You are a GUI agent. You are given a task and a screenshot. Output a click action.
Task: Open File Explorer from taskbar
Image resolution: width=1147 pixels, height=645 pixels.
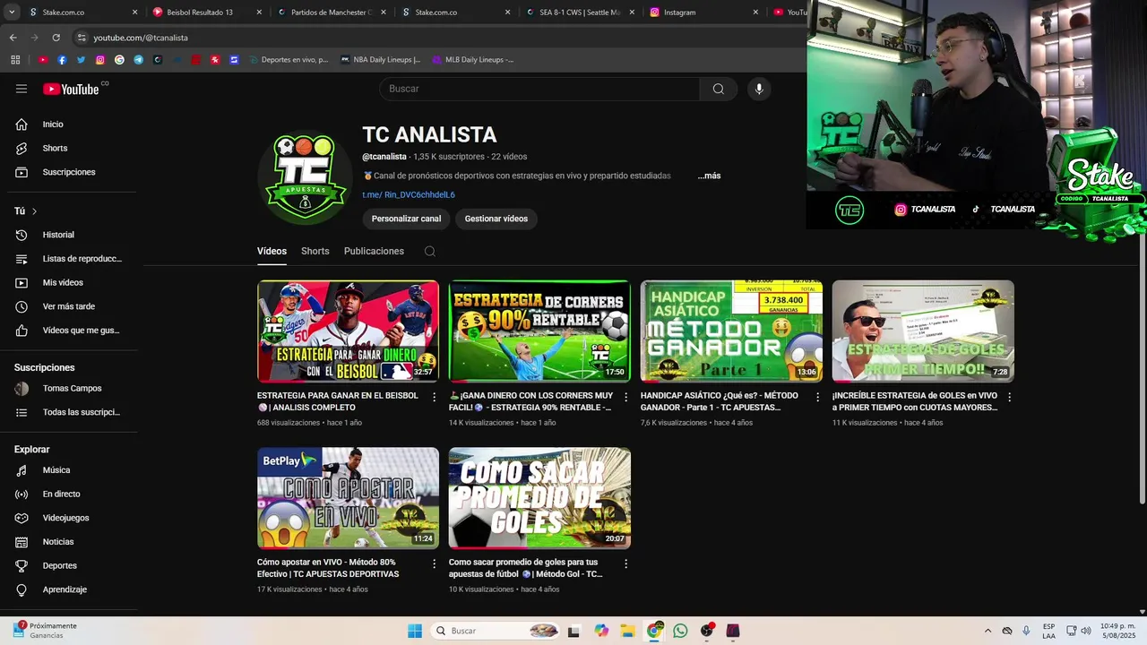tap(627, 631)
